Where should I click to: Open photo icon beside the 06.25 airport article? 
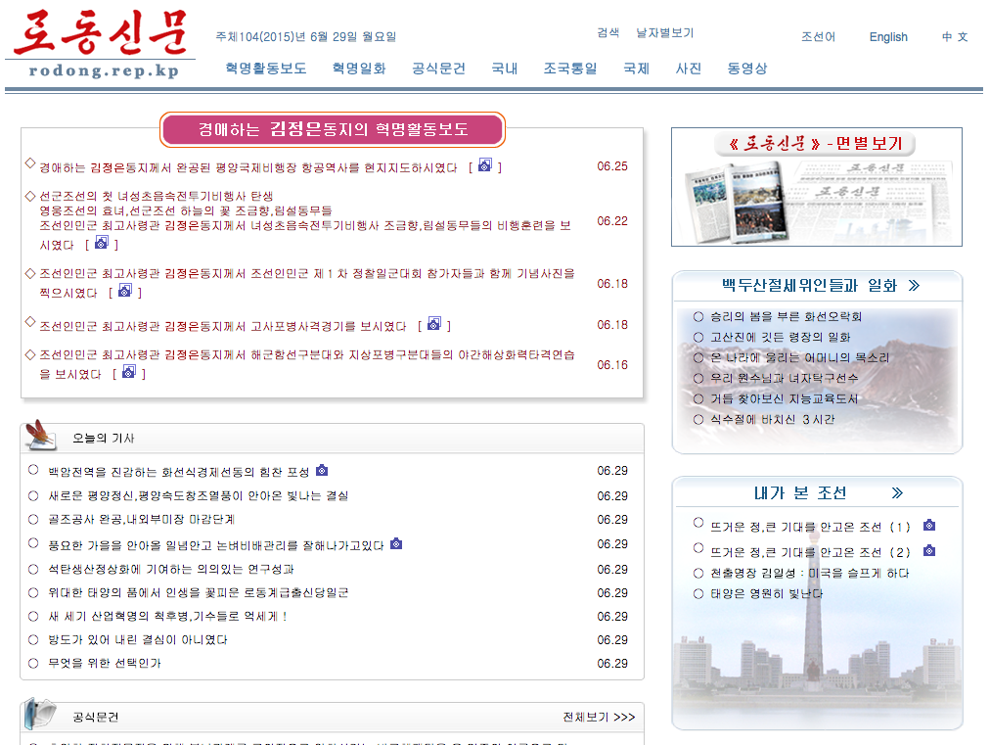click(x=484, y=166)
